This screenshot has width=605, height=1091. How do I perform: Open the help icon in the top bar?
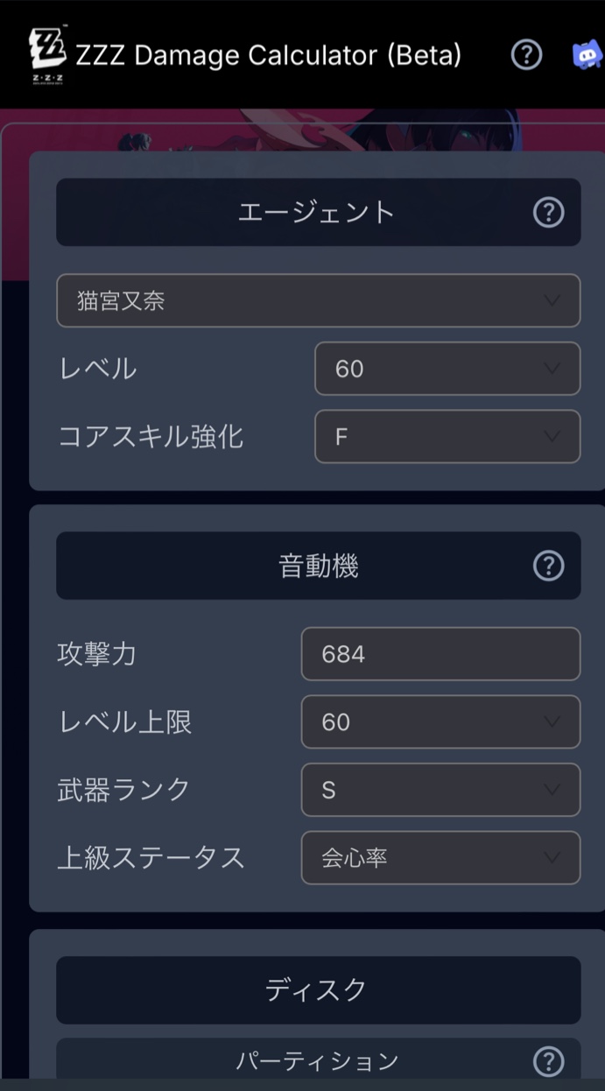pos(526,54)
